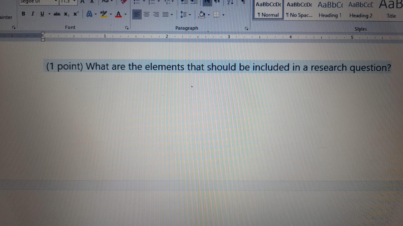Apply Heading 1 style
The width and height of the screenshot is (403, 226).
pos(330,10)
